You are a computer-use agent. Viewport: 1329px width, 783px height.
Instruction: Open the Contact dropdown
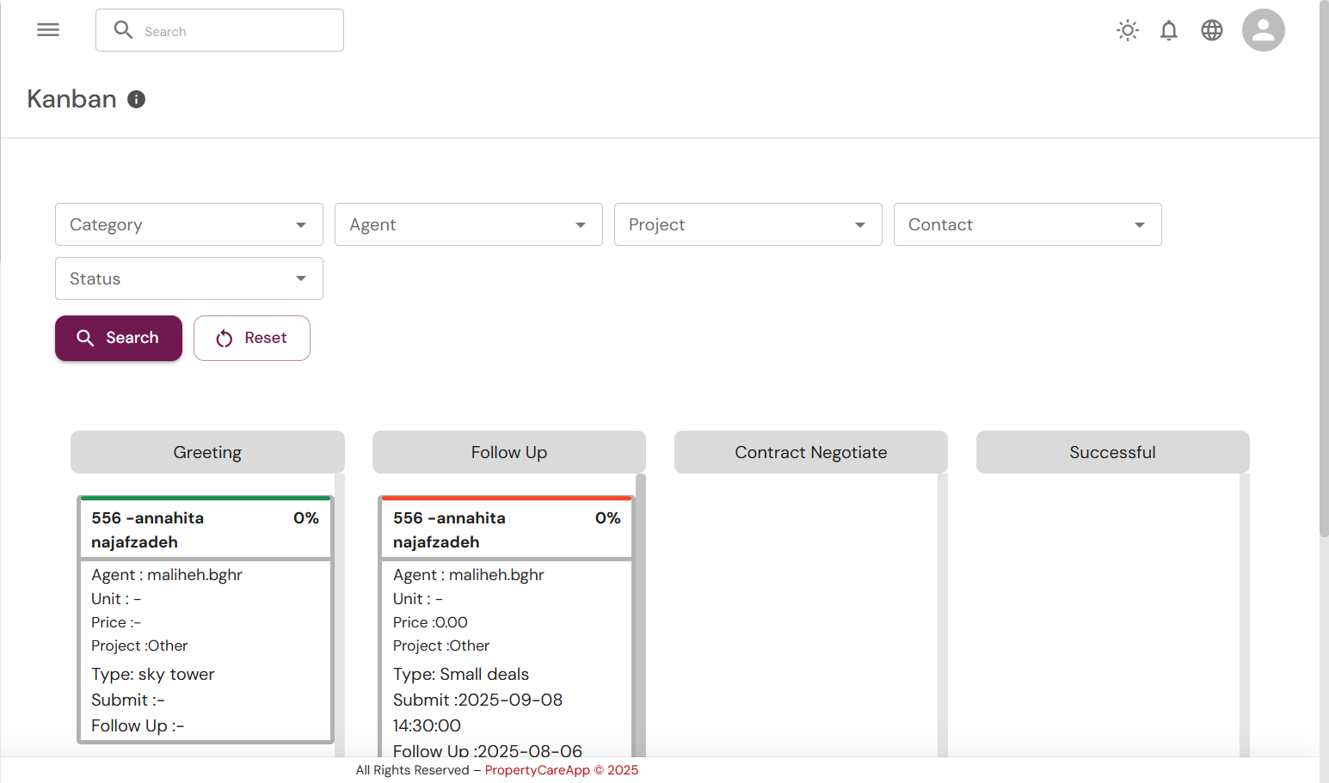coord(1027,224)
